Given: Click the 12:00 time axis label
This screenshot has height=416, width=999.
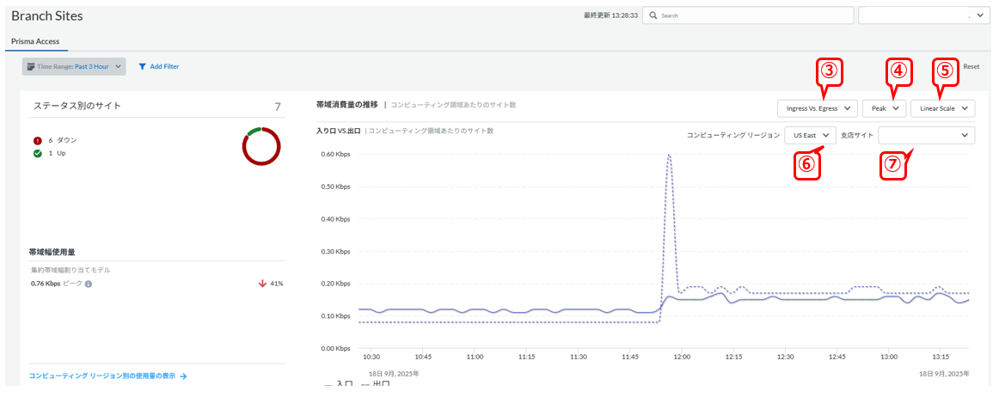Looking at the screenshot, I should coord(682,357).
